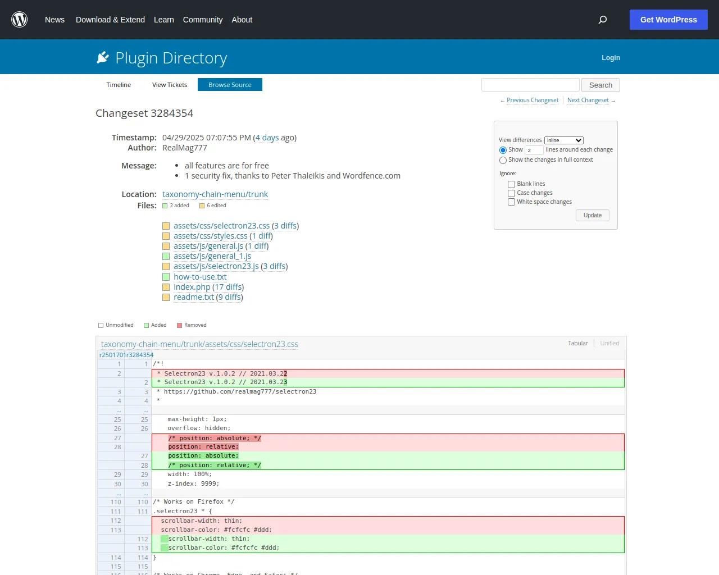
Task: Open assets/js/general_1.js file link
Action: coord(212,257)
